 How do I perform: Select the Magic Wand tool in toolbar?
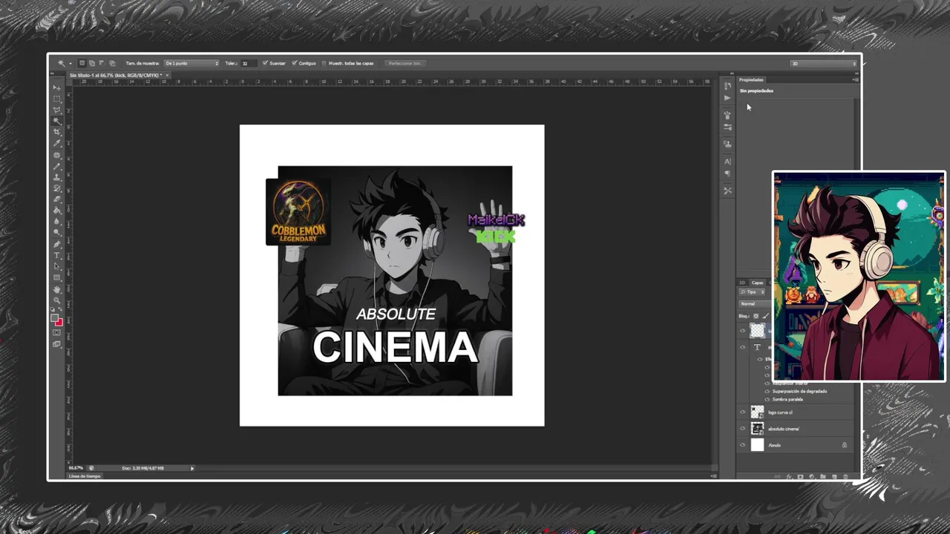pyautogui.click(x=56, y=120)
